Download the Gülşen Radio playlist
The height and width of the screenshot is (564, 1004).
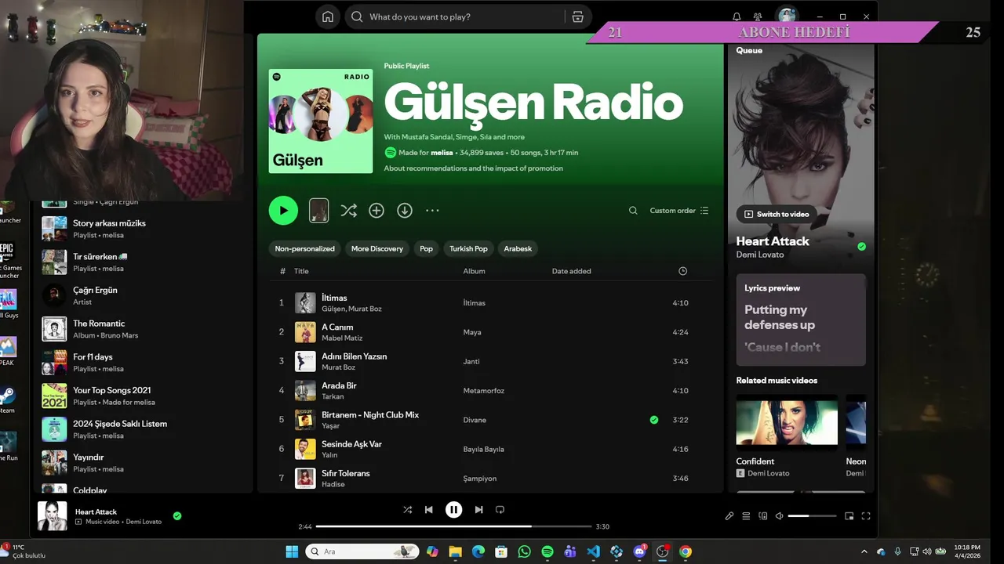point(405,210)
